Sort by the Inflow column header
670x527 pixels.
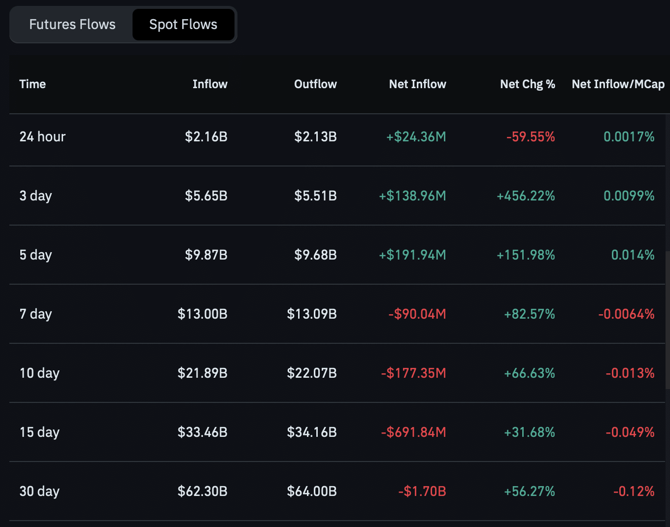210,84
